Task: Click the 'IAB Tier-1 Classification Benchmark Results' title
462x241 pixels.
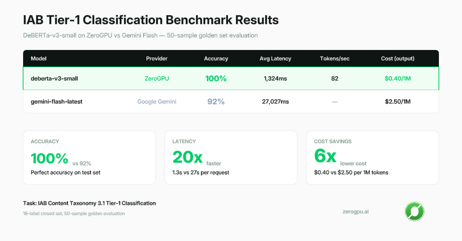Action: [151, 20]
